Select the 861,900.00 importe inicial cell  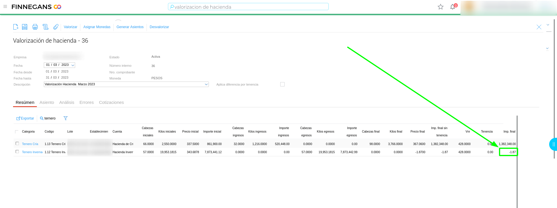click(x=214, y=144)
